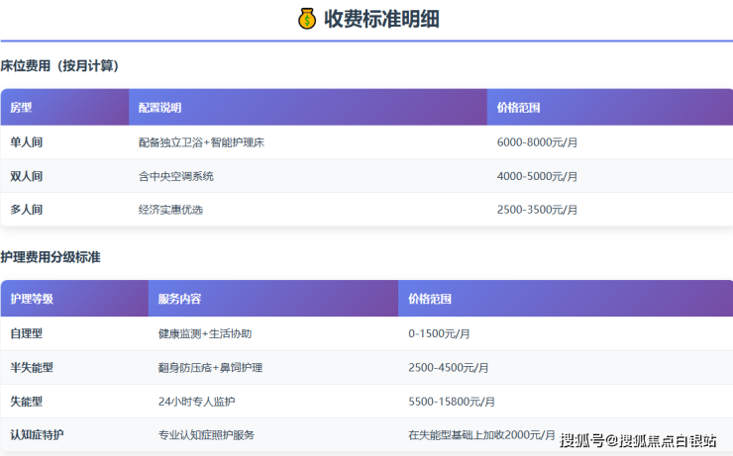Click the 双人间 room type cell
The height and width of the screenshot is (456, 733).
[x=27, y=176]
